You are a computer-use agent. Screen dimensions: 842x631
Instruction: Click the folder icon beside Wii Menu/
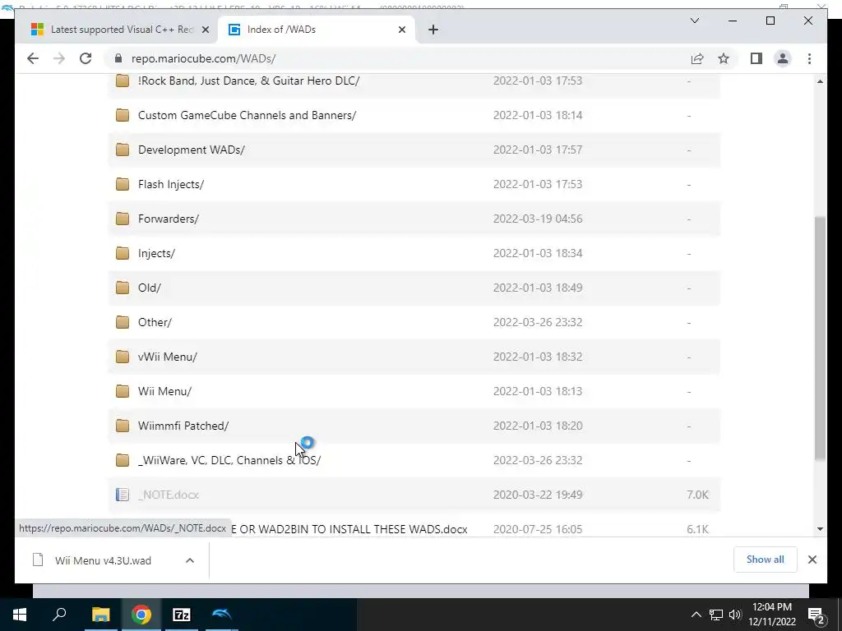point(123,391)
